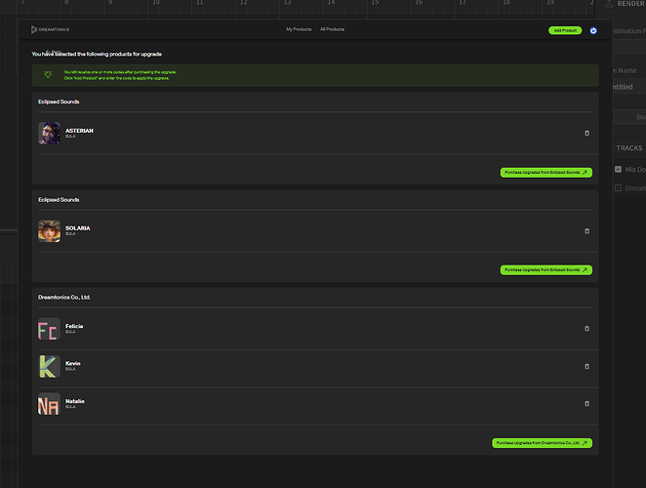This screenshot has width=646, height=488.
Task: Click the Dreamtonics Co., Ltd. section header
Action: click(64, 297)
